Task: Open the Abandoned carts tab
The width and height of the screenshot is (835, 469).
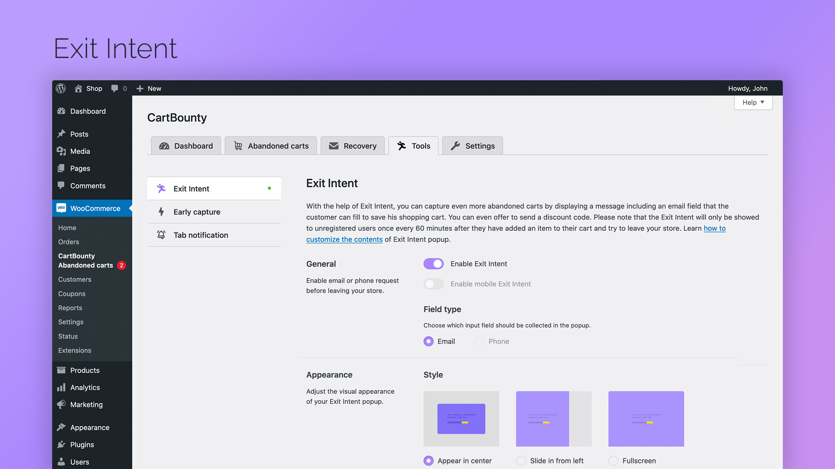Action: pos(271,146)
